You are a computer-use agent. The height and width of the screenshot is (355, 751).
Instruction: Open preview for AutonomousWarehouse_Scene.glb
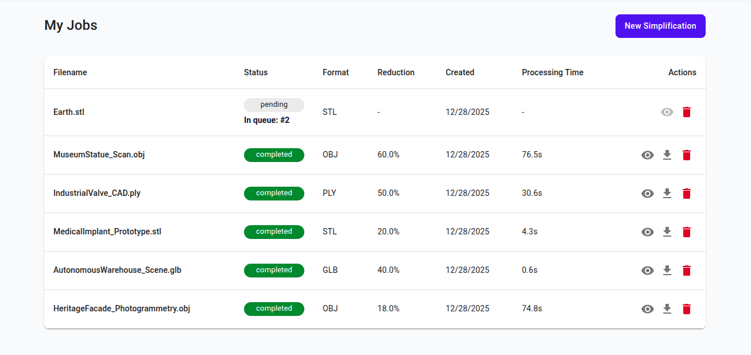tap(648, 270)
